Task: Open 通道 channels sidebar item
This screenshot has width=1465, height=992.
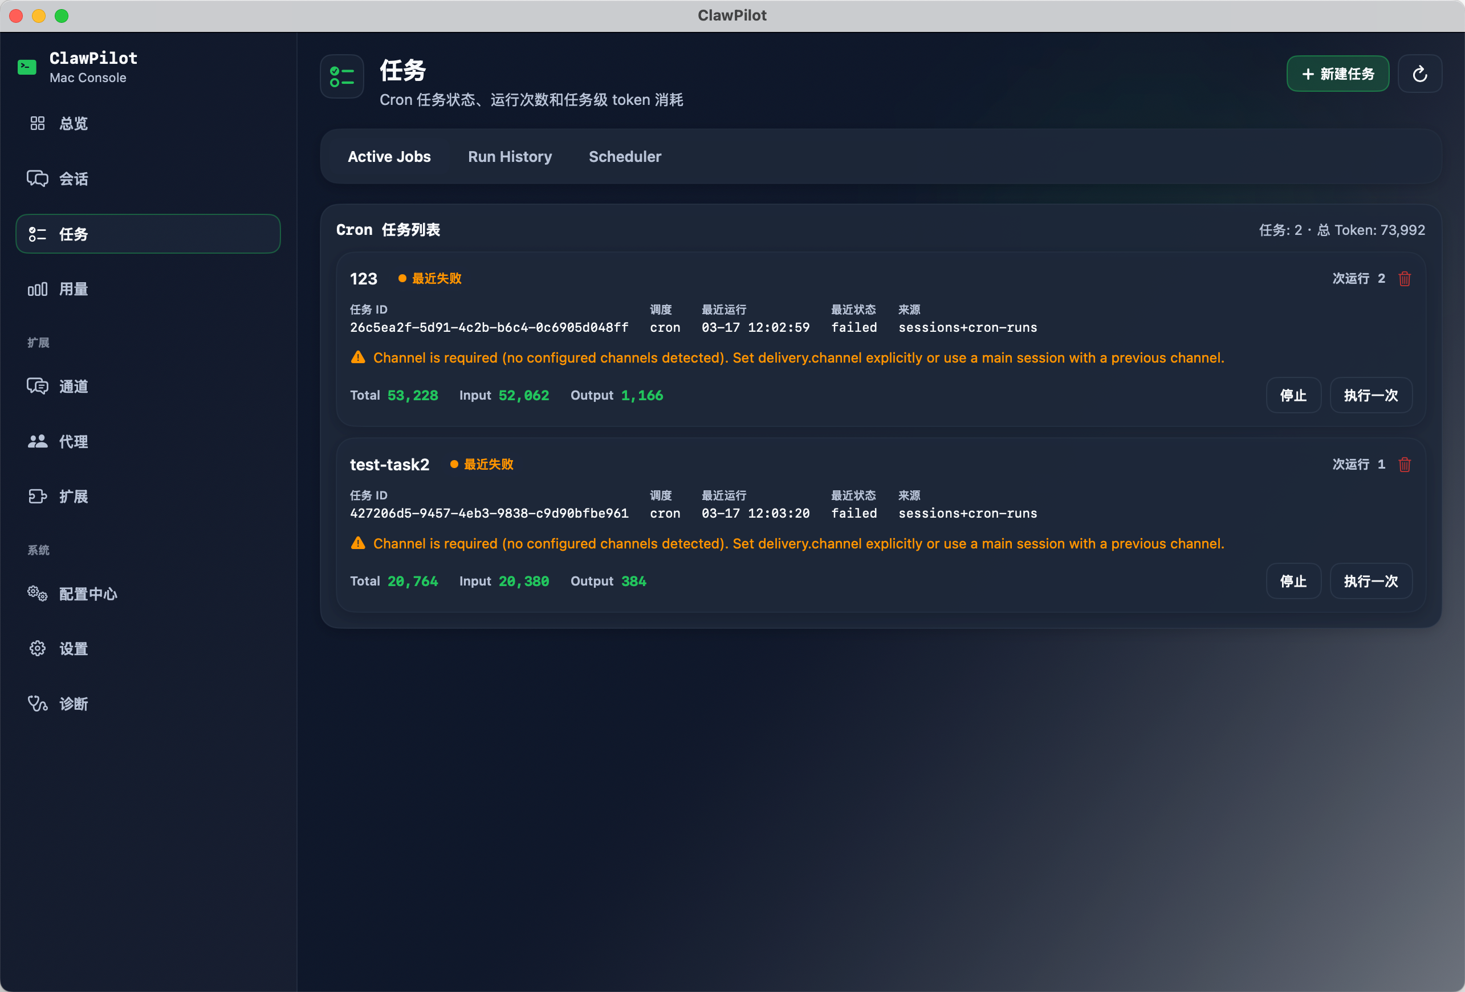Action: (x=73, y=387)
